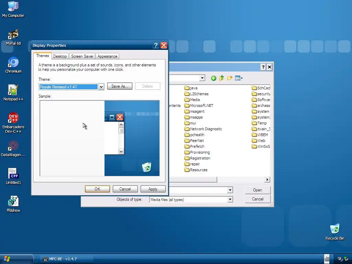The width and height of the screenshot is (352, 264).
Task: Select Recycle Bin on desktop
Action: [x=335, y=232]
